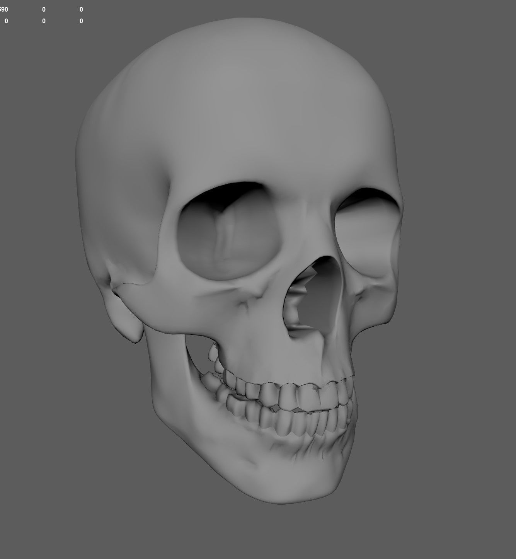Click the 590 value in the heads-up display

pos(4,9)
